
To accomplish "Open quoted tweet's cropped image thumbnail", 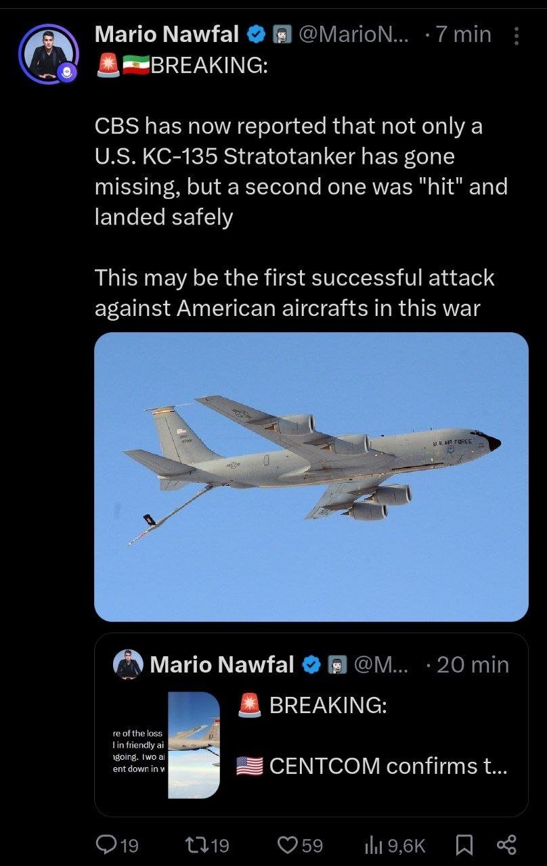I will click(193, 744).
